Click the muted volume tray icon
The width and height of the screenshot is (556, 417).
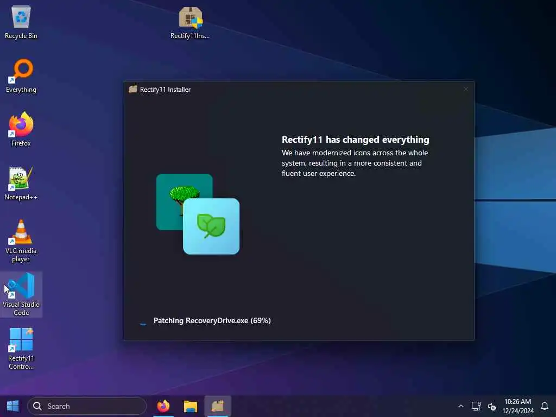point(492,406)
